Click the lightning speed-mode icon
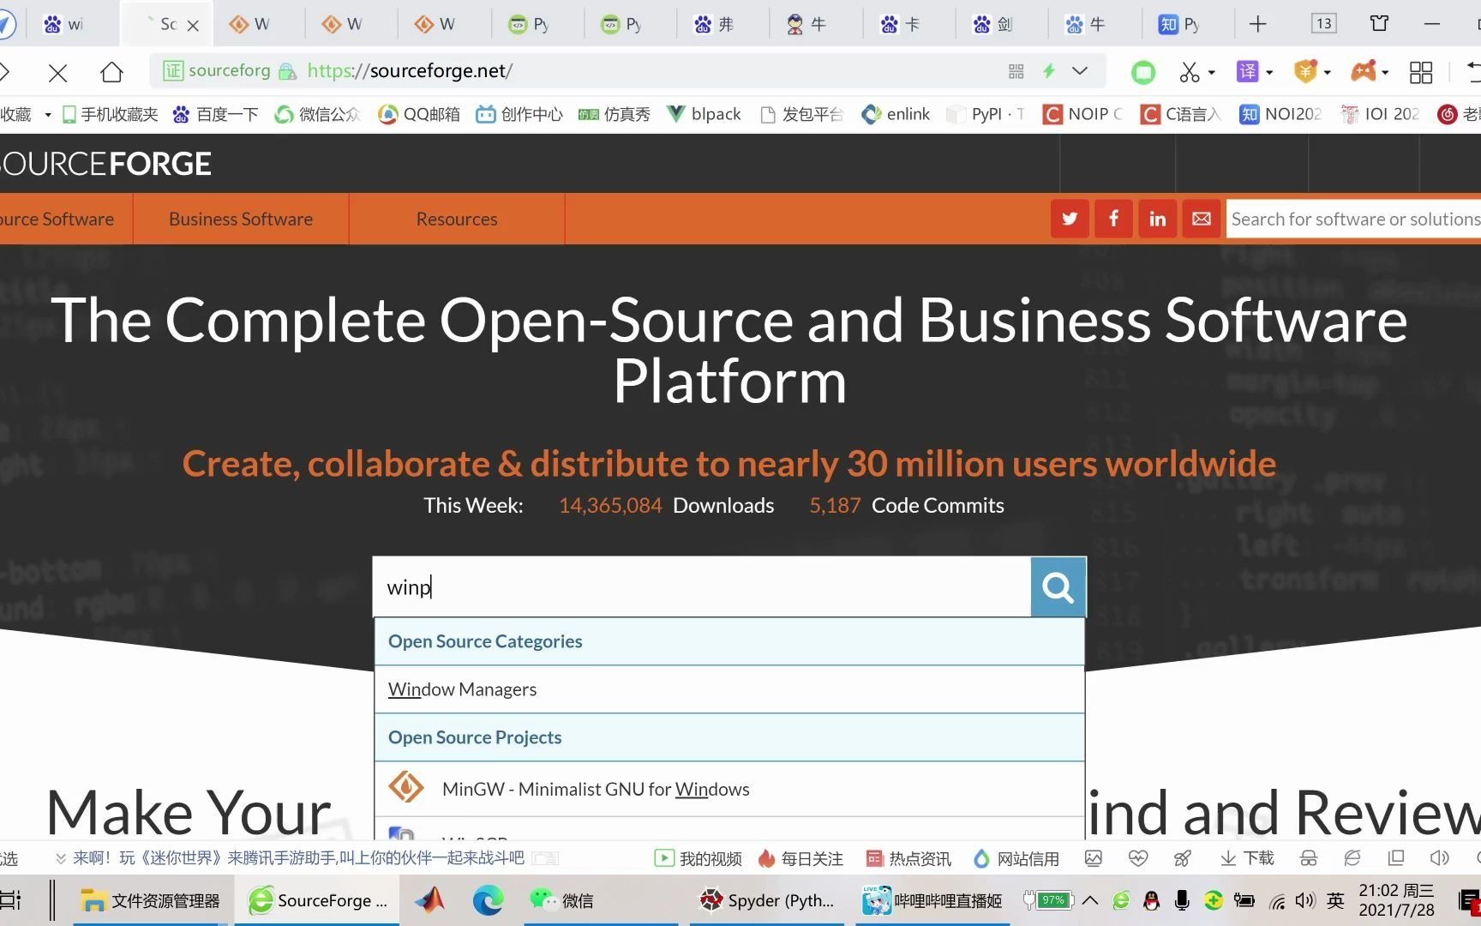Image resolution: width=1481 pixels, height=926 pixels. coord(1048,71)
